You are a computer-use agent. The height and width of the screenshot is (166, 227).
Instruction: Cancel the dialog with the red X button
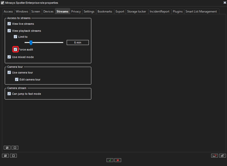118,160
